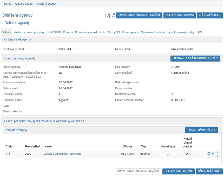Click Přidat právní předpis button
224x176 pixels.
pos(201,130)
